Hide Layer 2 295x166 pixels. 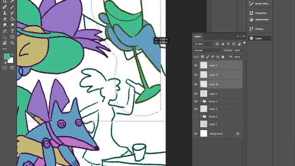pyautogui.click(x=195, y=94)
